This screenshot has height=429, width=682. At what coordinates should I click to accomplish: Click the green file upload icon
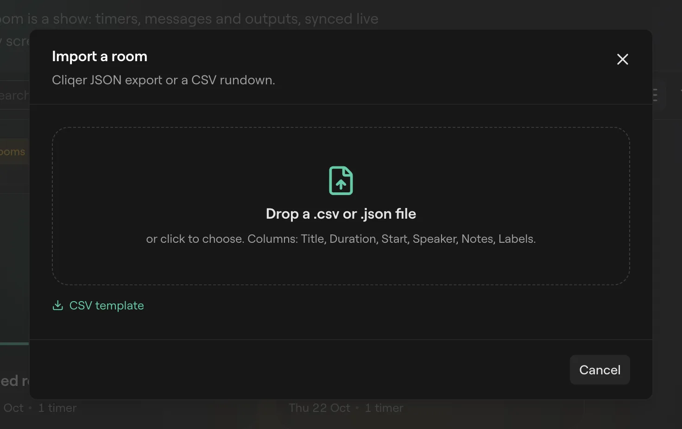341,181
